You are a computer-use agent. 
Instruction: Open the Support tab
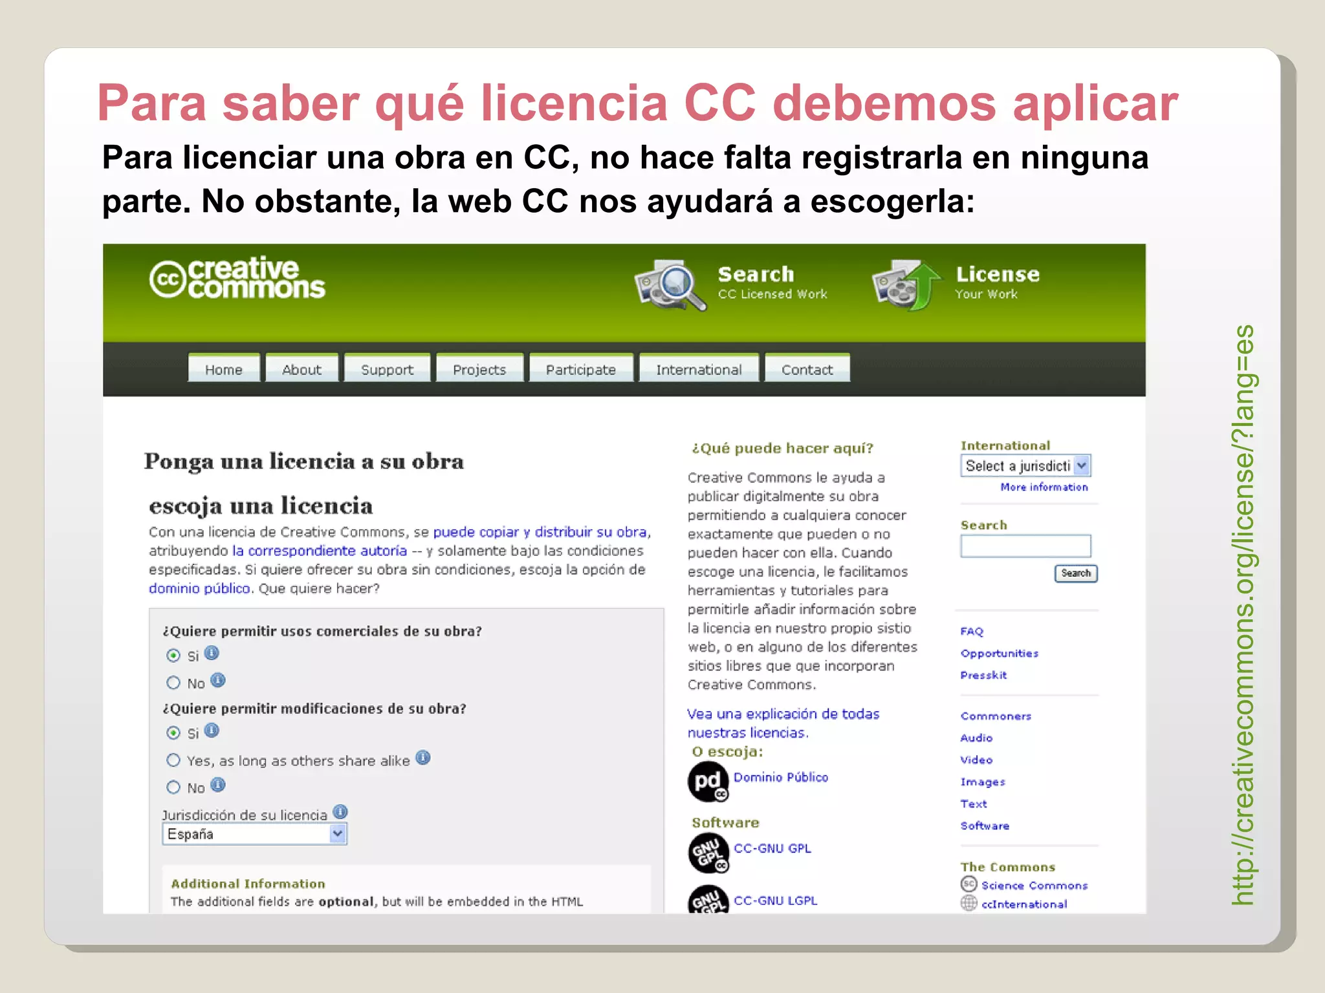(x=387, y=368)
